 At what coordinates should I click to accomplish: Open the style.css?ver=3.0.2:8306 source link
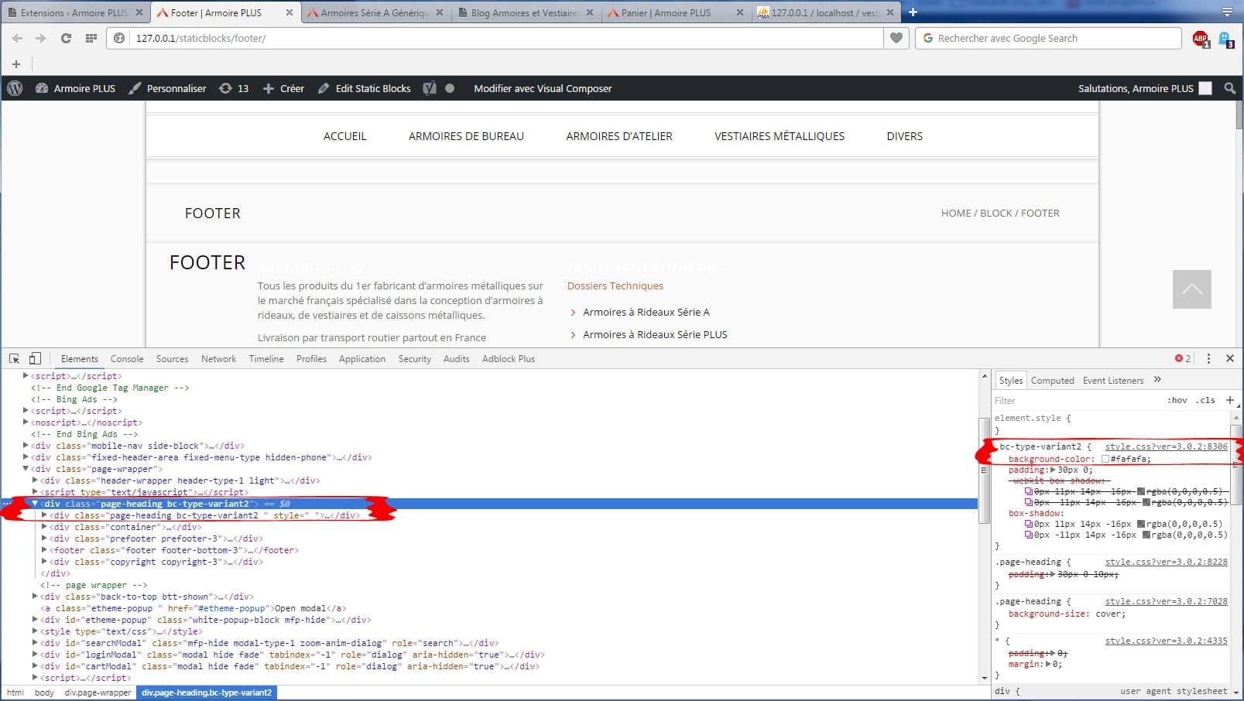click(1166, 446)
